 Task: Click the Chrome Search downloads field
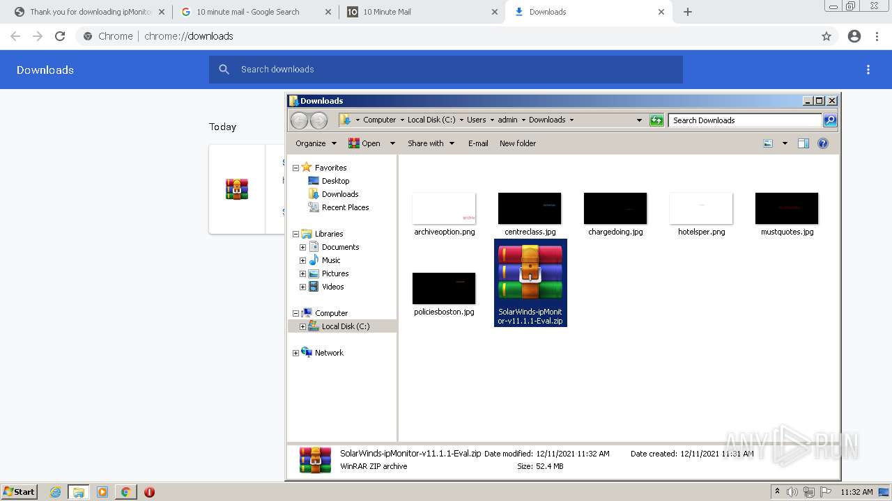point(446,70)
